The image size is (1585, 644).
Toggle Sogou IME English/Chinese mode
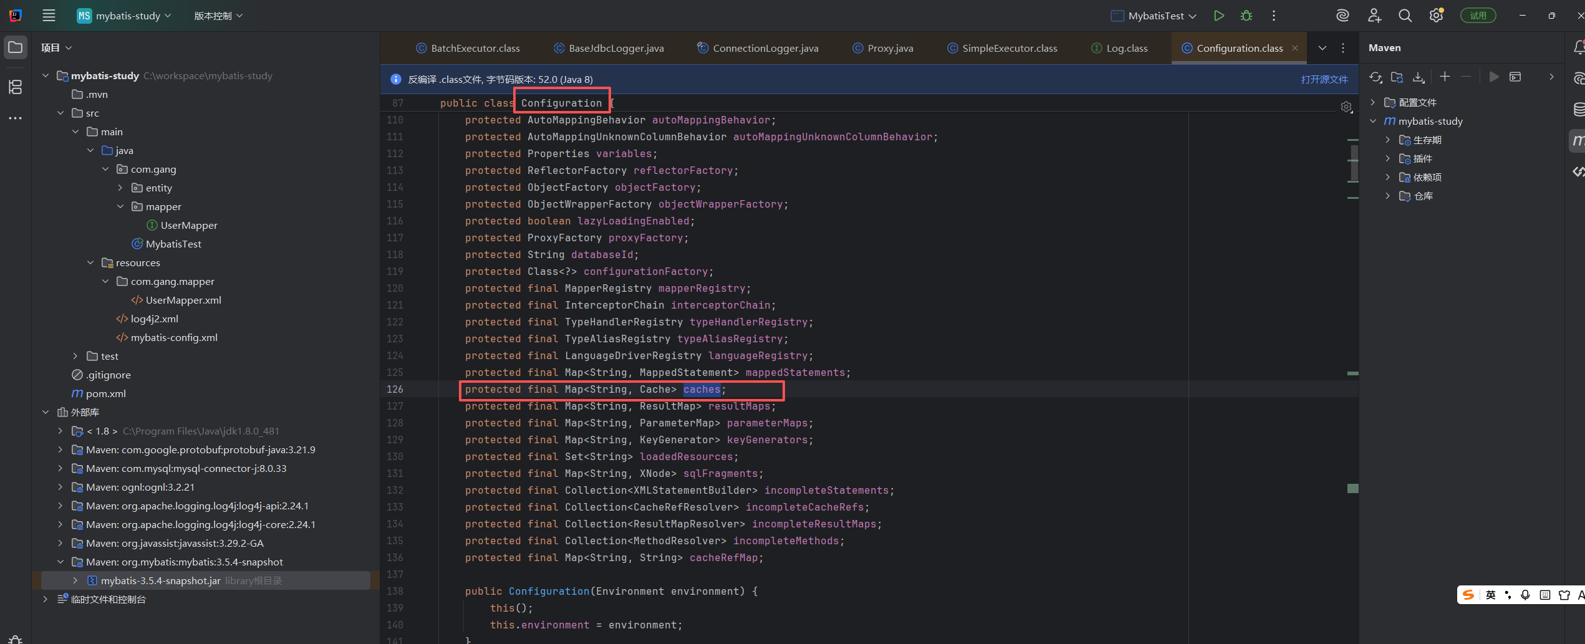1490,595
